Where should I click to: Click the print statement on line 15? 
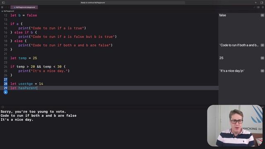(x=52, y=28)
